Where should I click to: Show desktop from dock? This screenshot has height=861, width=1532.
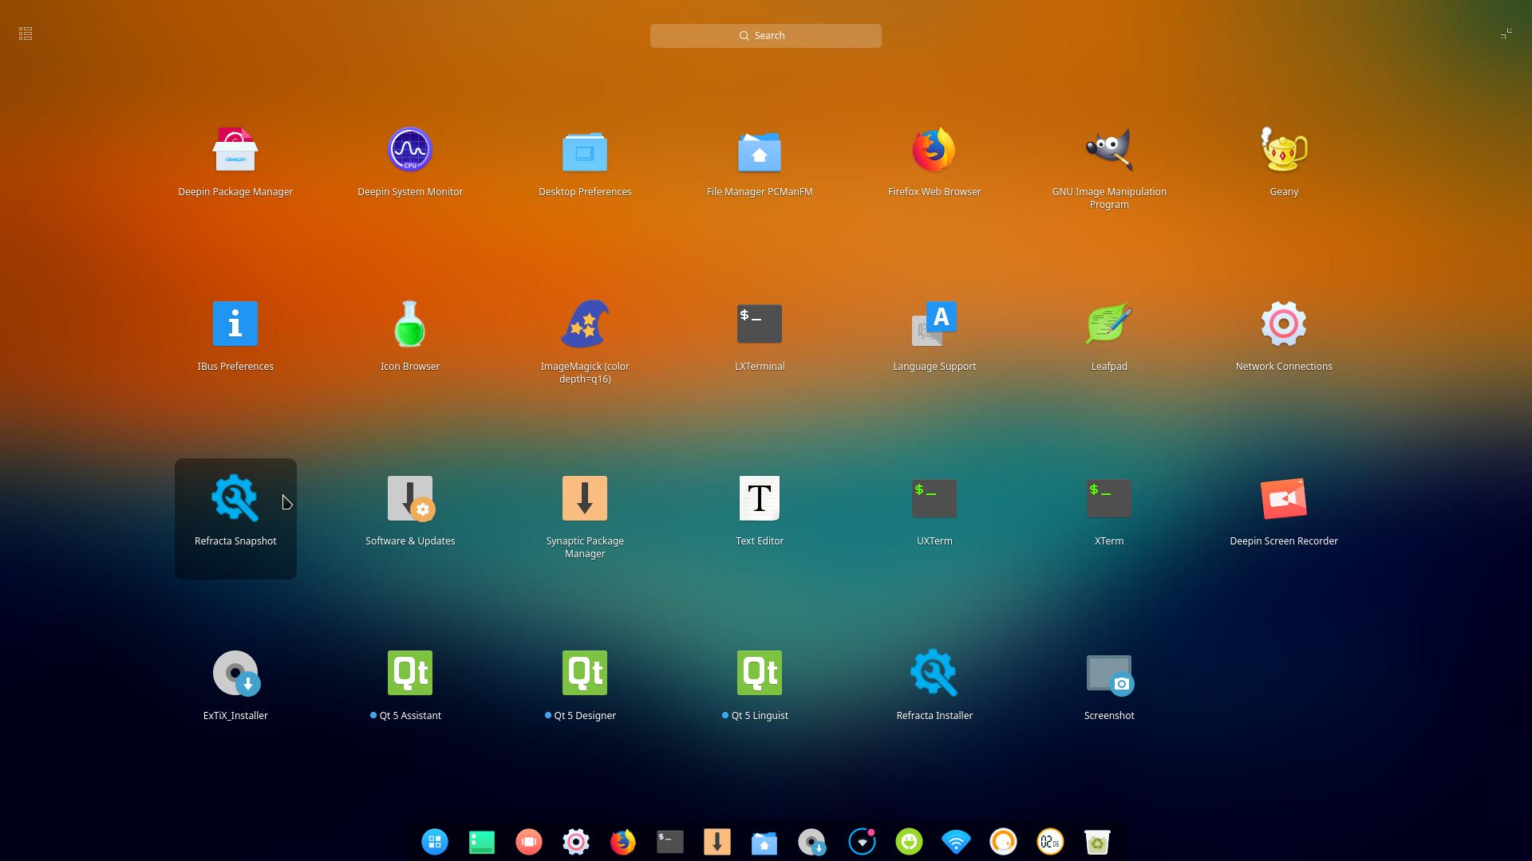coord(482,842)
